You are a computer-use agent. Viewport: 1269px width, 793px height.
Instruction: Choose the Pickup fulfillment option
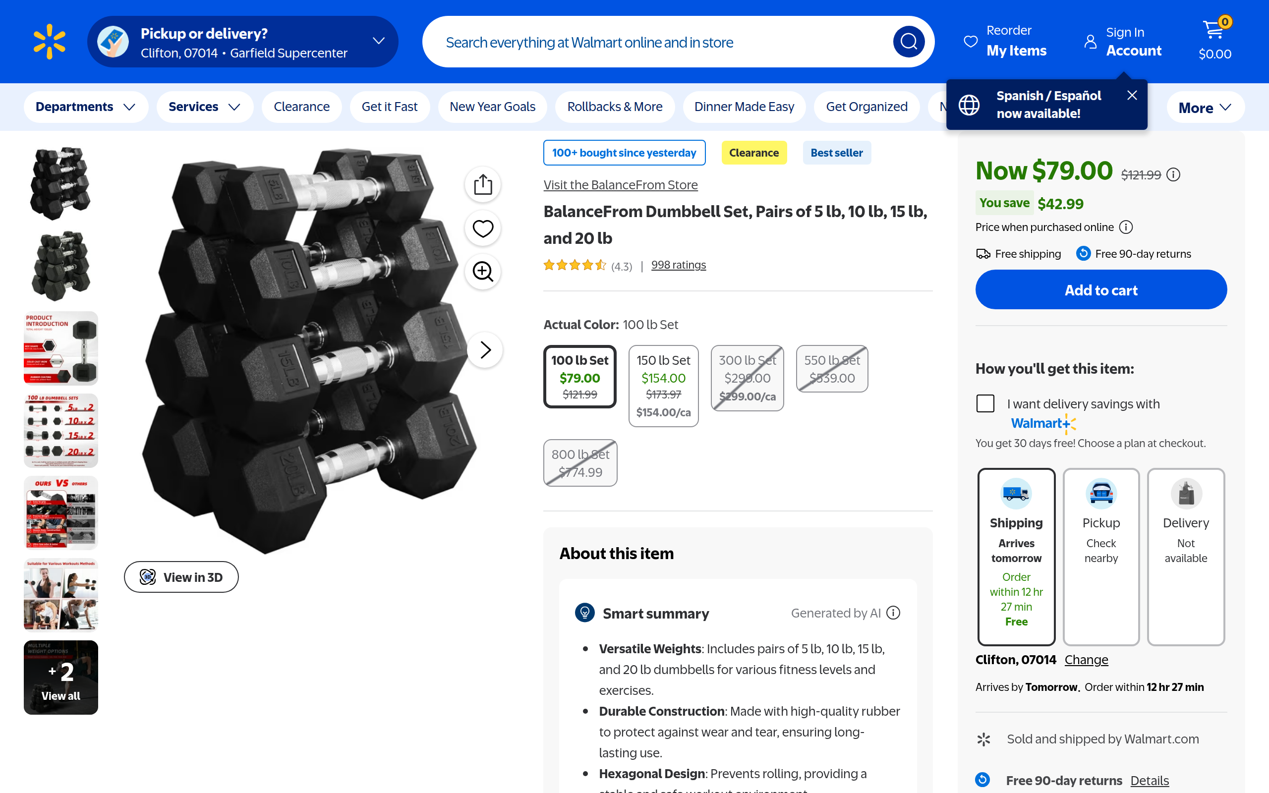tap(1100, 556)
